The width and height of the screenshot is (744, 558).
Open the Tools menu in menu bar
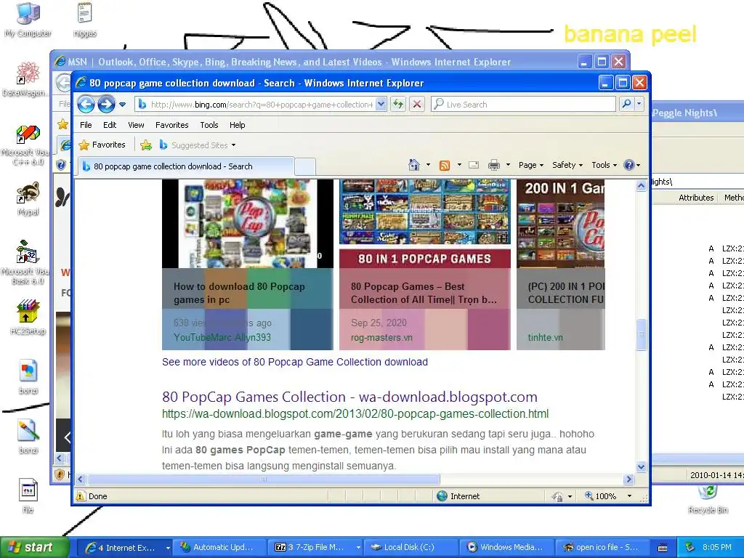(x=209, y=125)
